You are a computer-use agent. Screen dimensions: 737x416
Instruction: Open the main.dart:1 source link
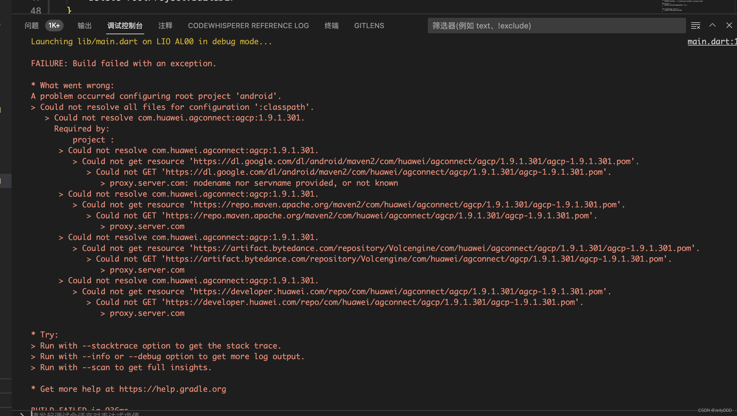click(x=712, y=42)
